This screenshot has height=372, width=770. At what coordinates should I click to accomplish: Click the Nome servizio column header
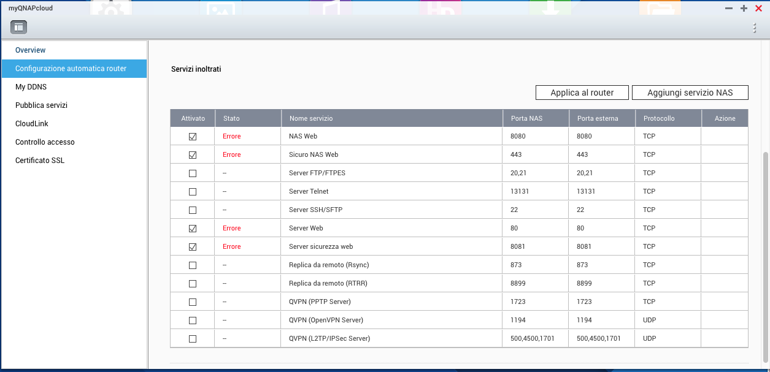311,118
